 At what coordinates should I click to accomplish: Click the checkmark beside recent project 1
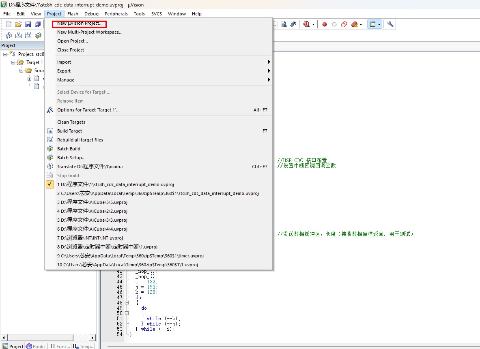coord(50,184)
